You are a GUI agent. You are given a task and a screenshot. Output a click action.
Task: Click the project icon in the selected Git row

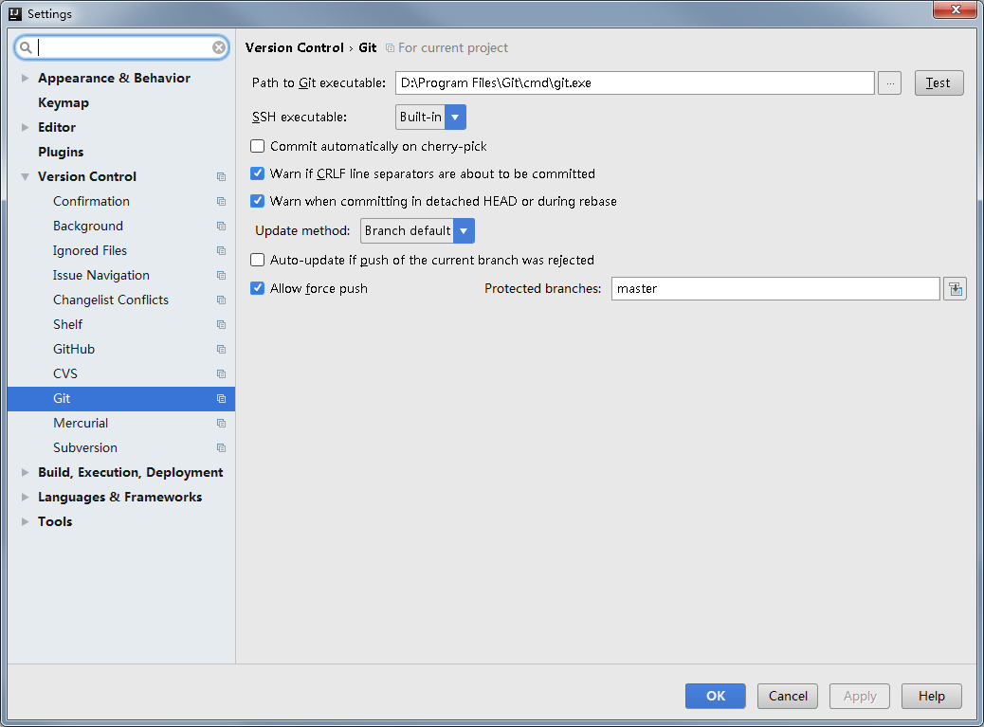point(221,398)
